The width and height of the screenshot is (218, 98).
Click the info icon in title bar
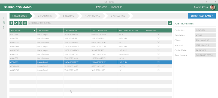[x=202, y=2]
